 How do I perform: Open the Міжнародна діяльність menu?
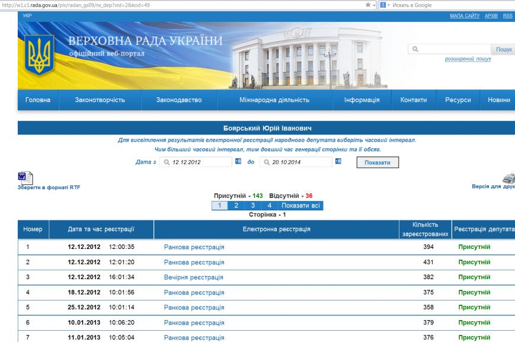tap(274, 100)
